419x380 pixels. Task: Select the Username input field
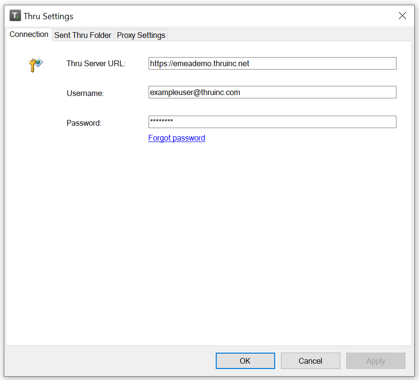tap(272, 92)
